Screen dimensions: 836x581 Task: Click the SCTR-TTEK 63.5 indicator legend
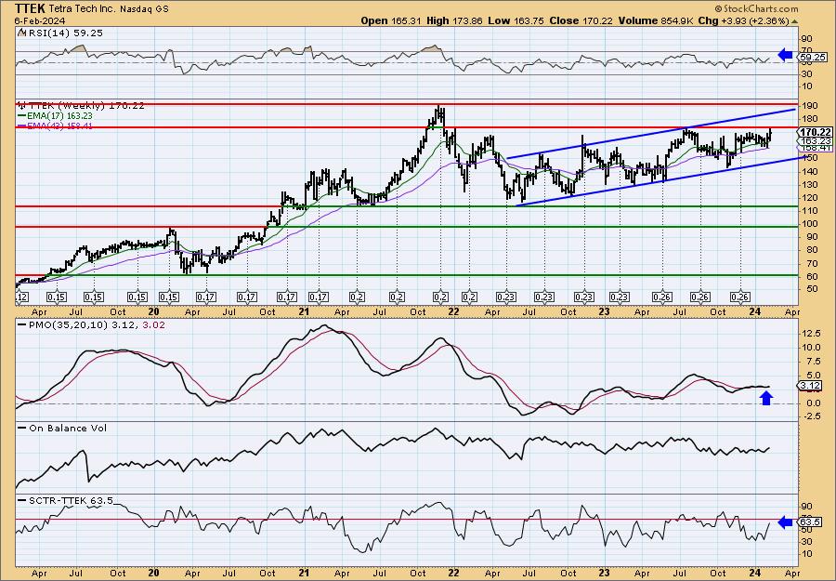[65, 500]
